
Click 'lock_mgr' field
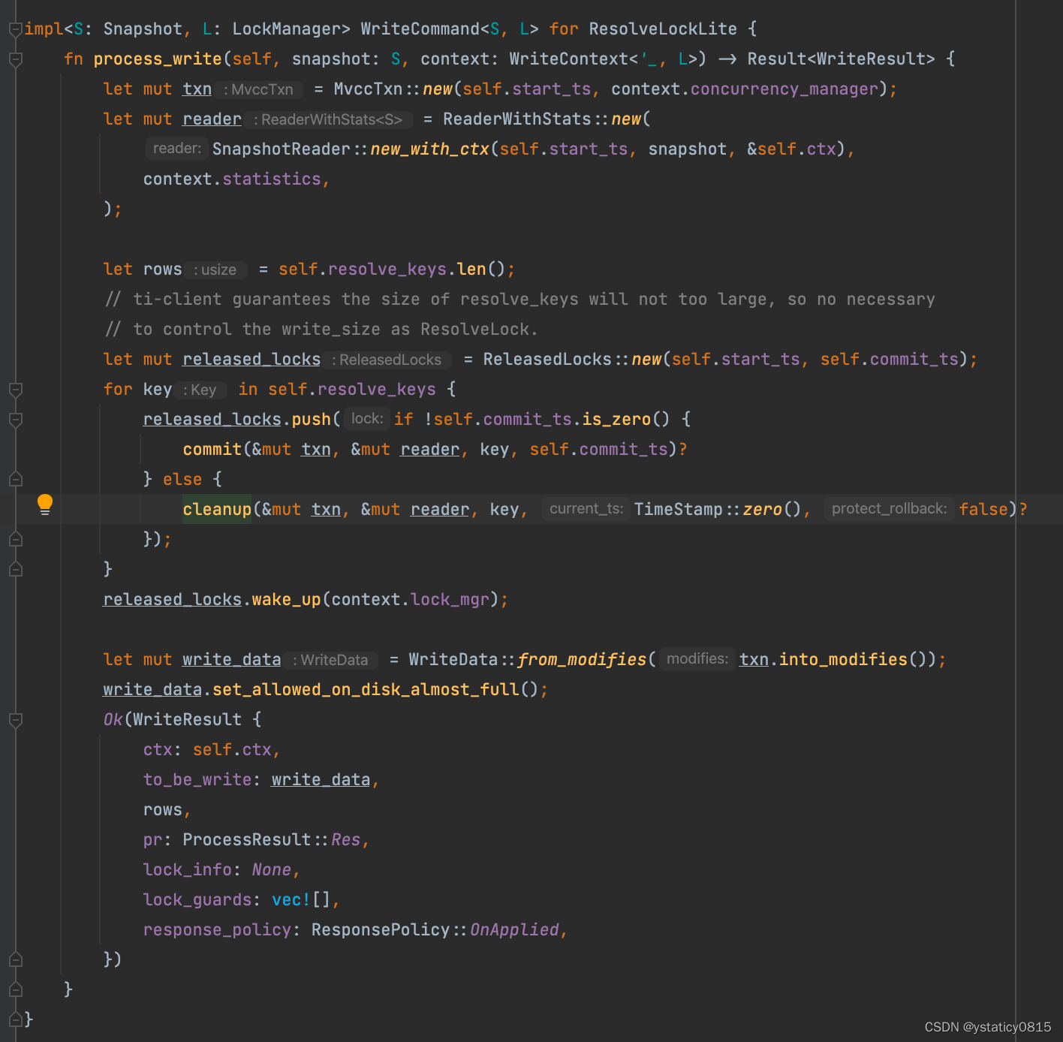point(450,600)
